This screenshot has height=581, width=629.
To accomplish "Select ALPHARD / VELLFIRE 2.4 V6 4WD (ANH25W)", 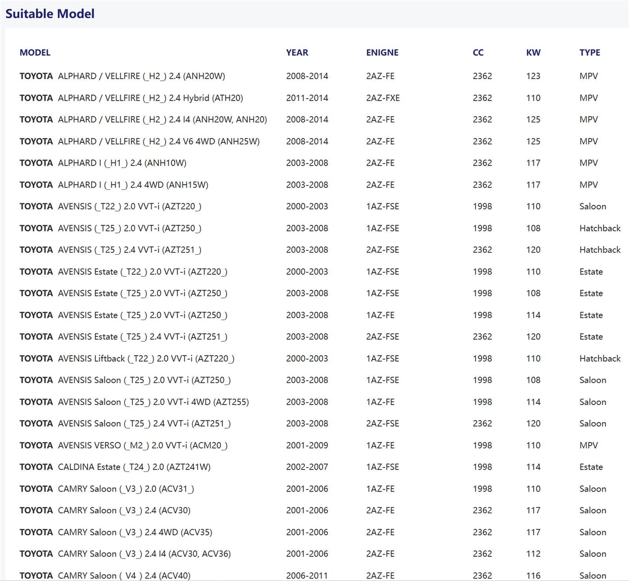I will point(140,141).
